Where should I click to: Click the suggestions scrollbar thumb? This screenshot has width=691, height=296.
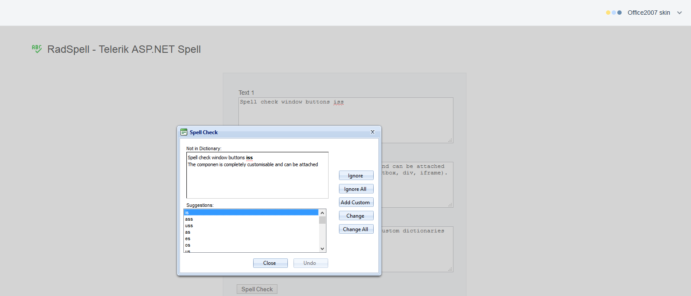coord(322,220)
